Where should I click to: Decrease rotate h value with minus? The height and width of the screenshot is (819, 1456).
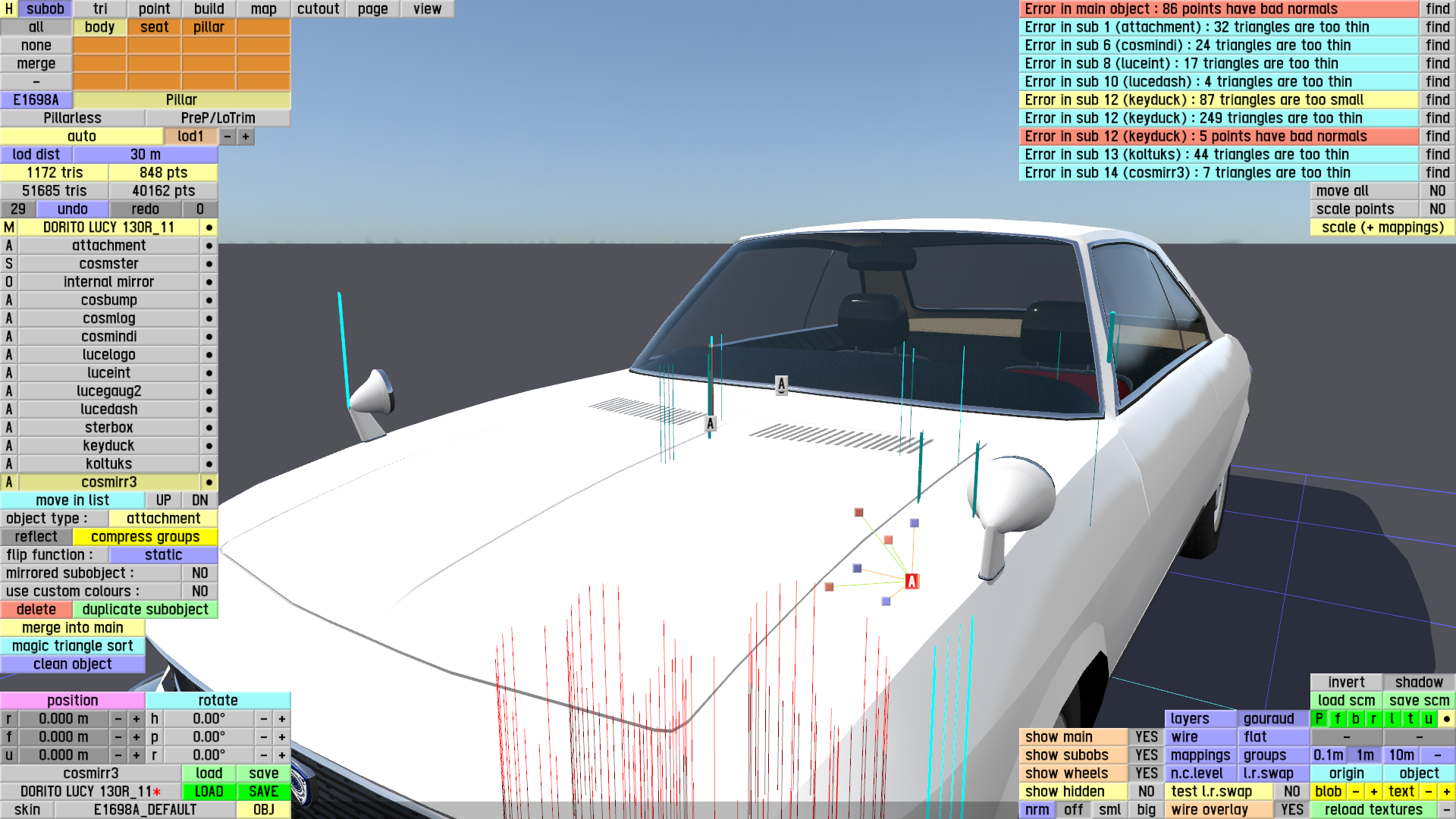point(263,719)
